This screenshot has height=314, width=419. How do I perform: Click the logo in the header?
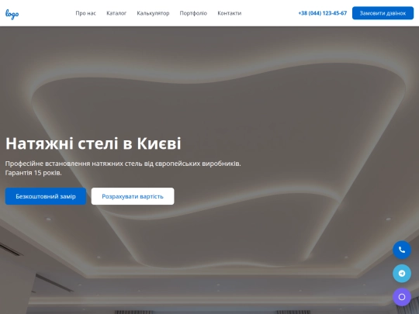(x=12, y=14)
